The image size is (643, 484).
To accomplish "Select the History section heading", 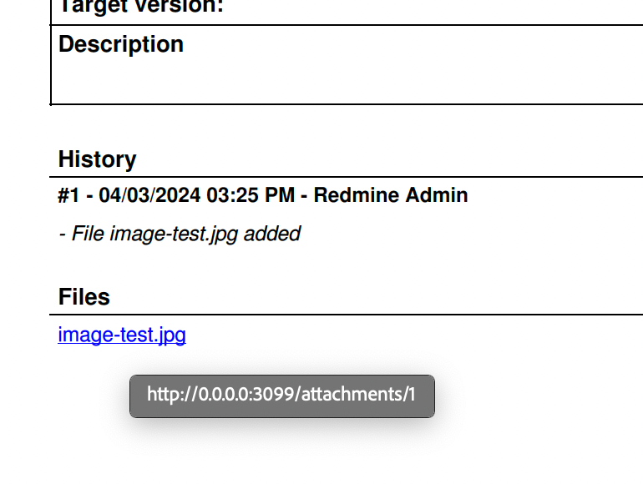I will tap(97, 159).
